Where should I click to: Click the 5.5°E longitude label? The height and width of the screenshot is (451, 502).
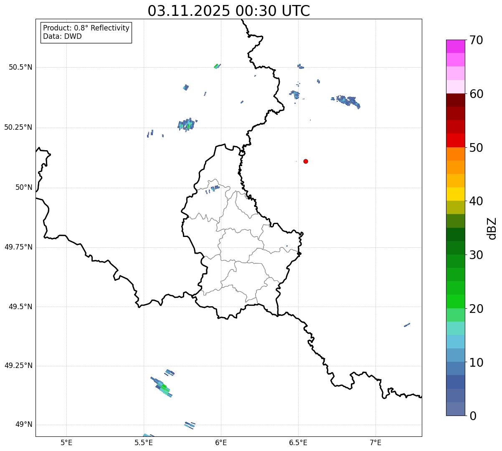[144, 443]
